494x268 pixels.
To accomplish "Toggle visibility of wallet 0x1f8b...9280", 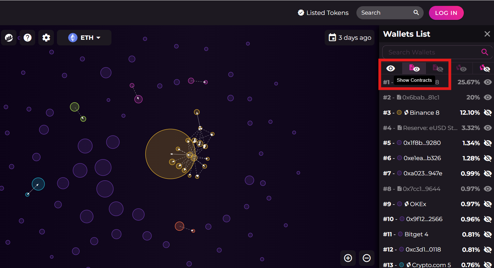I will pyautogui.click(x=488, y=143).
